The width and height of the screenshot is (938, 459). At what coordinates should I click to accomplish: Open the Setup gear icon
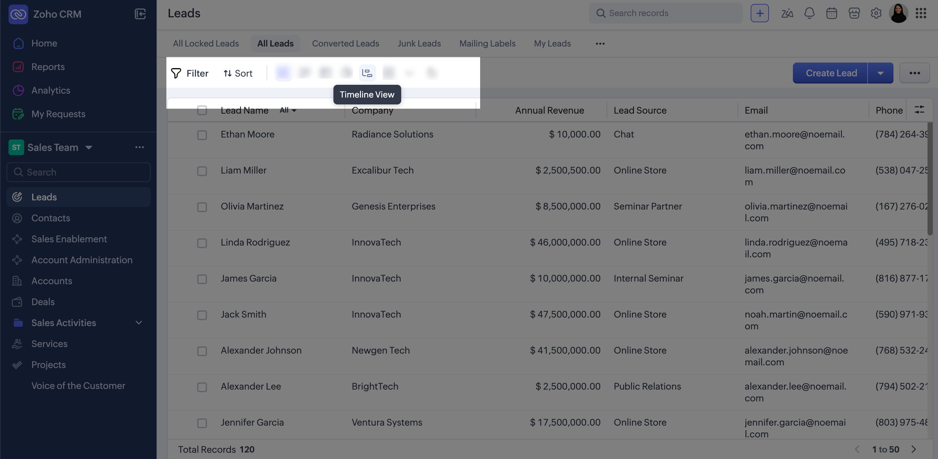876,13
